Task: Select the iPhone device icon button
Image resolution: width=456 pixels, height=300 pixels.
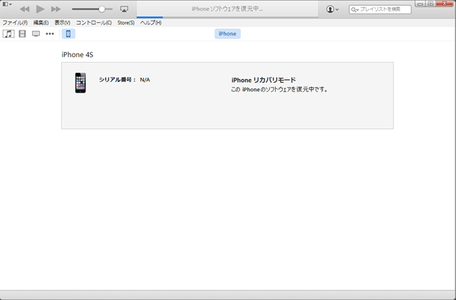Action: [68, 33]
